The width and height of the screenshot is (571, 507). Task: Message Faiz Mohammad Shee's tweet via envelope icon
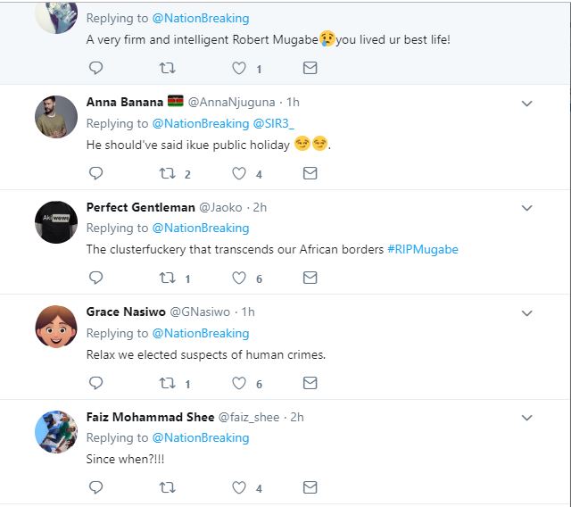pos(310,487)
